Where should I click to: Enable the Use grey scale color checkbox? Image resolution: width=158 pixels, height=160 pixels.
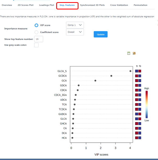(x=36, y=45)
